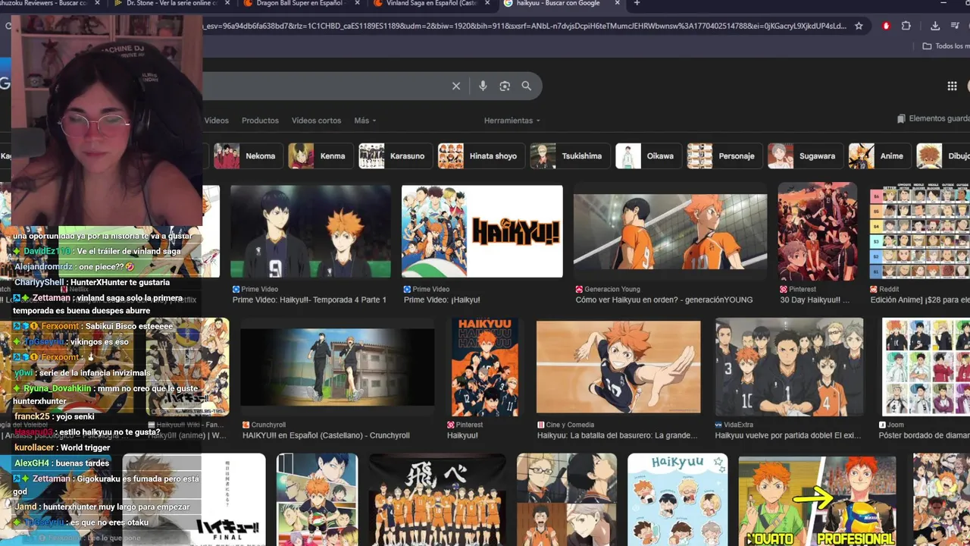Open the Pinterest '30 Day Haikyuu' image
970x546 pixels.
817,231
